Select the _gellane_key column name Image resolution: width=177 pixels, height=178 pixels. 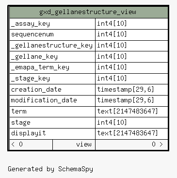34,57
